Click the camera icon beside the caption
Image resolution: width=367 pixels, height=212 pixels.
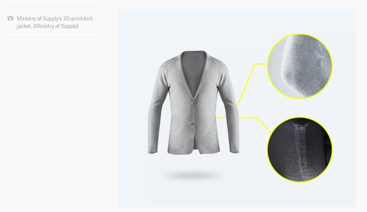tap(10, 18)
